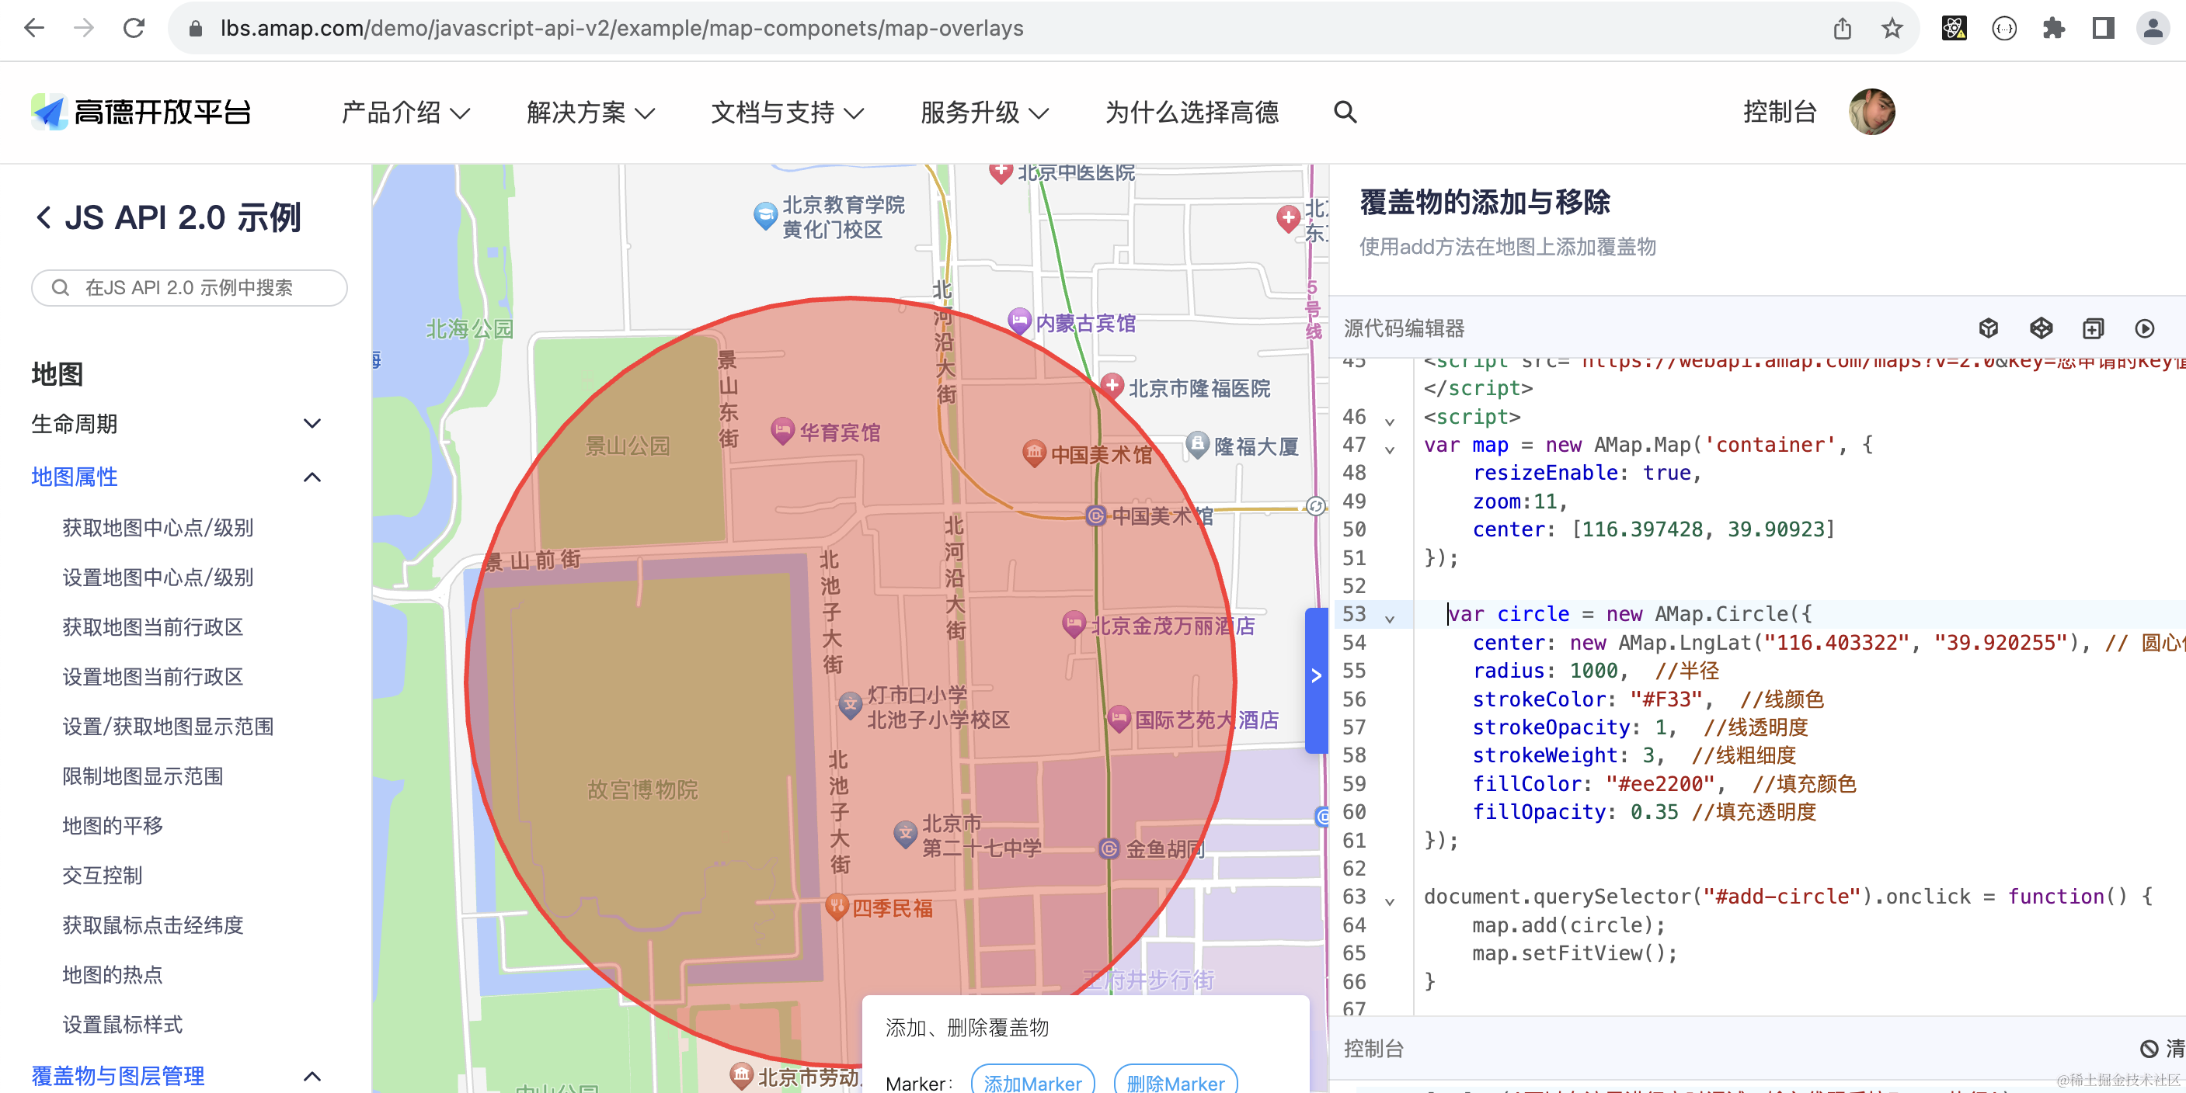
Task: Click the add-window icon in editor toolbar
Action: pyautogui.click(x=2093, y=328)
